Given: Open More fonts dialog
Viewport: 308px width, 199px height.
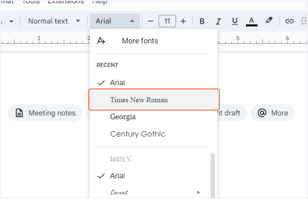Looking at the screenshot, I should click(x=153, y=41).
